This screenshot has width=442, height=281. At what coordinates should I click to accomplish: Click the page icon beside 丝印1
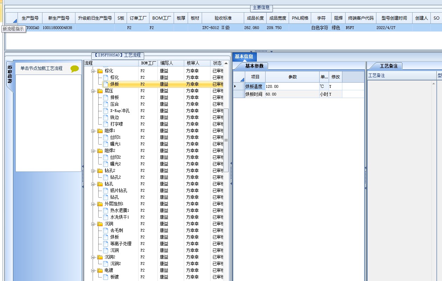(x=106, y=137)
